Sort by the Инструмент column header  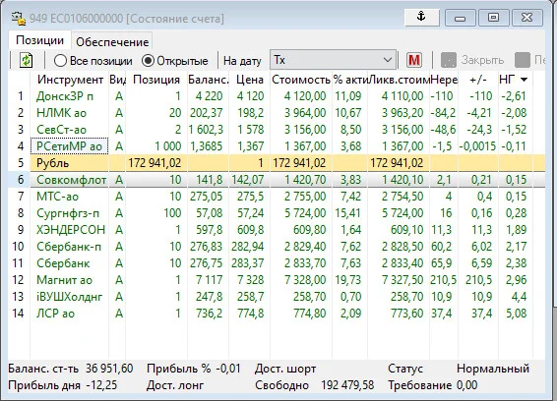(x=70, y=80)
